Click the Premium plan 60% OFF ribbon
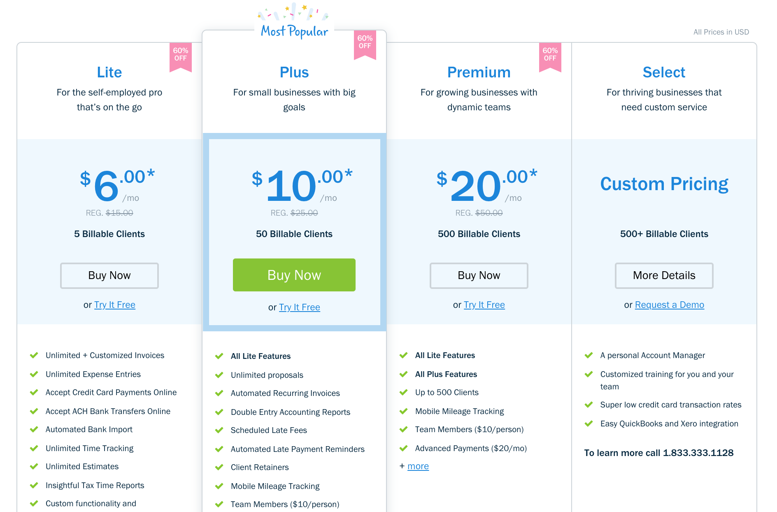This screenshot has height=512, width=777. pyautogui.click(x=550, y=57)
